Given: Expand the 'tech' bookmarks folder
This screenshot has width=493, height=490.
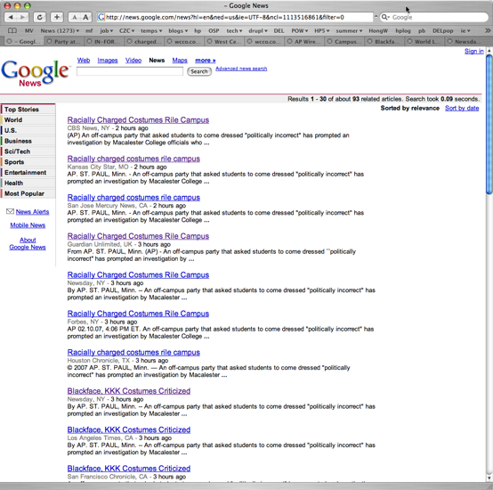Looking at the screenshot, I should point(234,31).
